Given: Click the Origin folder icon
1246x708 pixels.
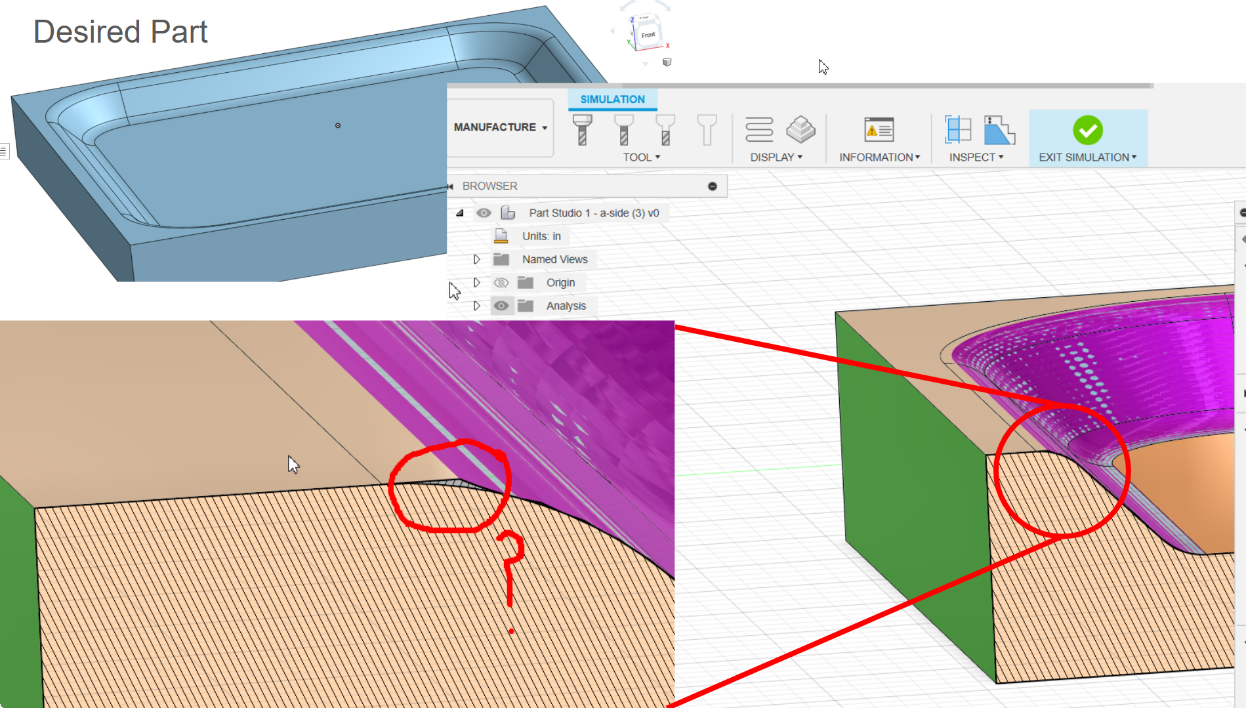Looking at the screenshot, I should 526,283.
